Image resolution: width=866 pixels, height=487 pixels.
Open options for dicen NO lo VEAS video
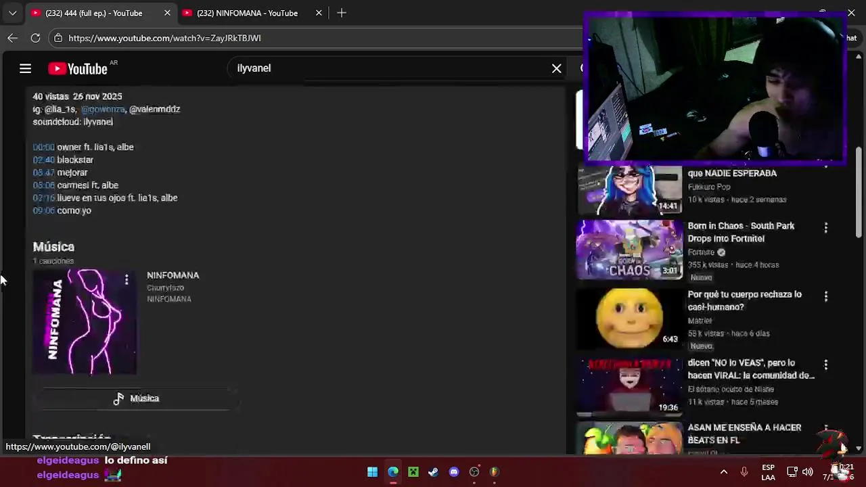point(825,365)
